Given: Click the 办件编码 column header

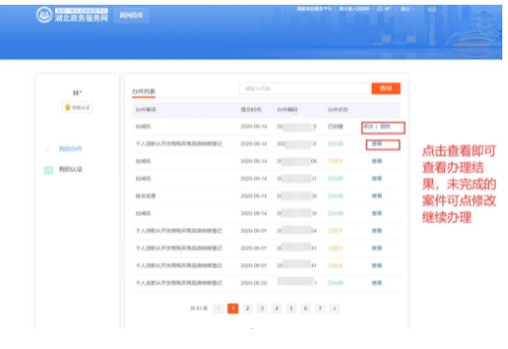Looking at the screenshot, I should tap(287, 109).
